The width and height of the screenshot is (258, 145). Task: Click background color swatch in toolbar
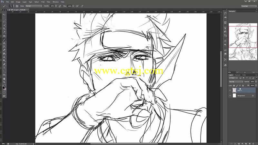pos(5,89)
